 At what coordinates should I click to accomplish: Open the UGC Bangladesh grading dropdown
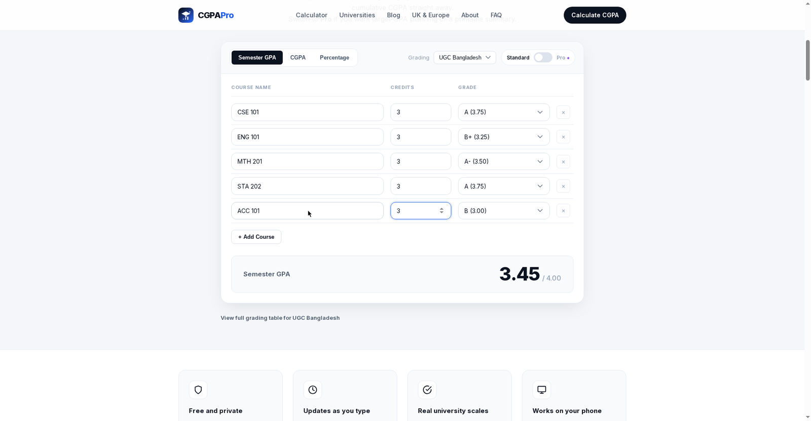click(x=465, y=58)
